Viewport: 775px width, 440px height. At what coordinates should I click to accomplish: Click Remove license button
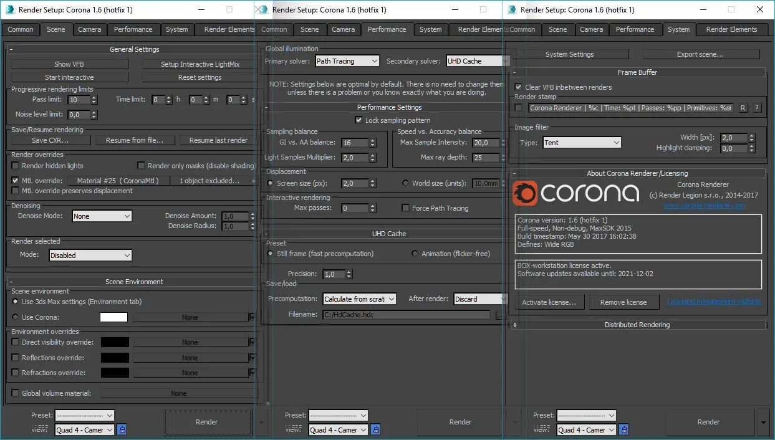[623, 302]
